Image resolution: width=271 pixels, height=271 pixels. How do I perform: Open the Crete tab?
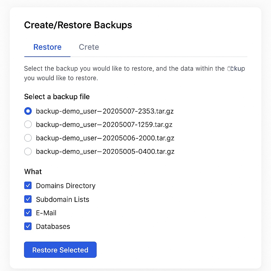pyautogui.click(x=89, y=47)
